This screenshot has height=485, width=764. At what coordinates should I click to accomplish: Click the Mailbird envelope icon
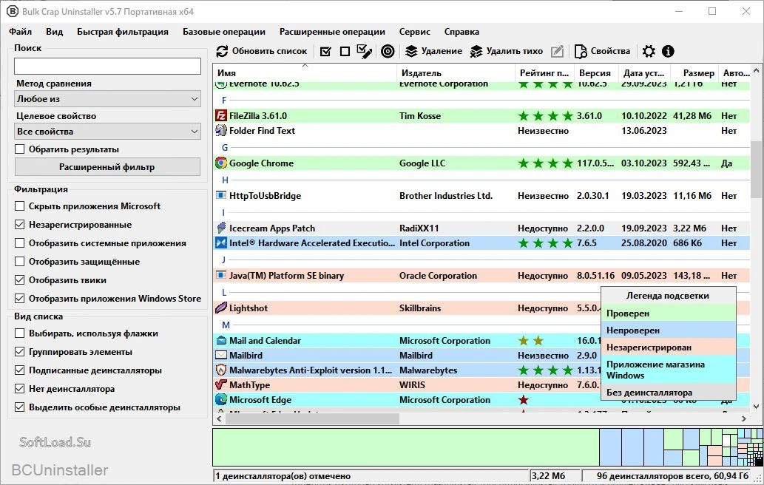pos(221,356)
